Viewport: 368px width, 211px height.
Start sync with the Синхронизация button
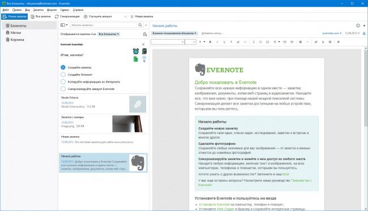[x=67, y=16]
